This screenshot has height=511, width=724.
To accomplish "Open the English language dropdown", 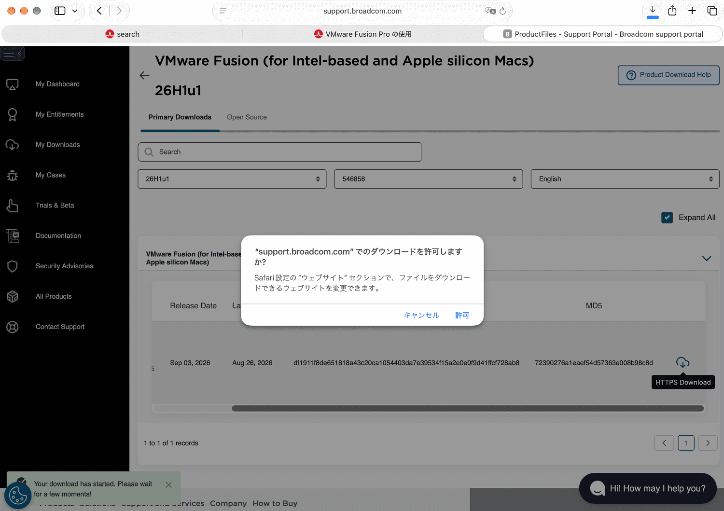I will tap(625, 179).
